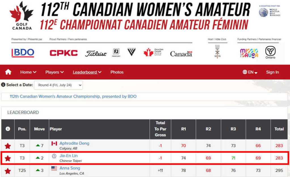Click the Sign In link
The width and height of the screenshot is (290, 177).
(x=272, y=72)
